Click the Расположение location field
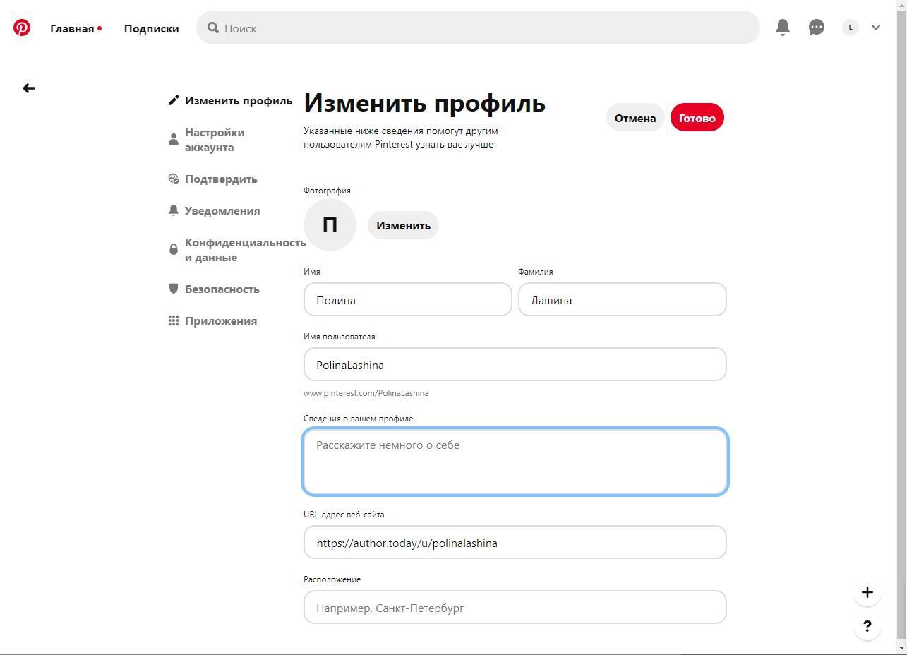Screen dimensions: 907x655 pyautogui.click(x=515, y=608)
